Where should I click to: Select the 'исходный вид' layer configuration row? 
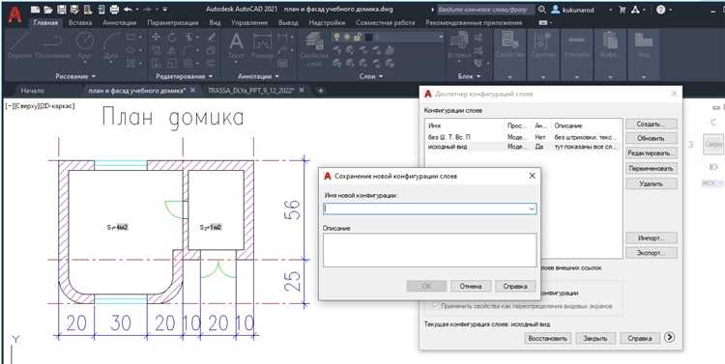(523, 147)
